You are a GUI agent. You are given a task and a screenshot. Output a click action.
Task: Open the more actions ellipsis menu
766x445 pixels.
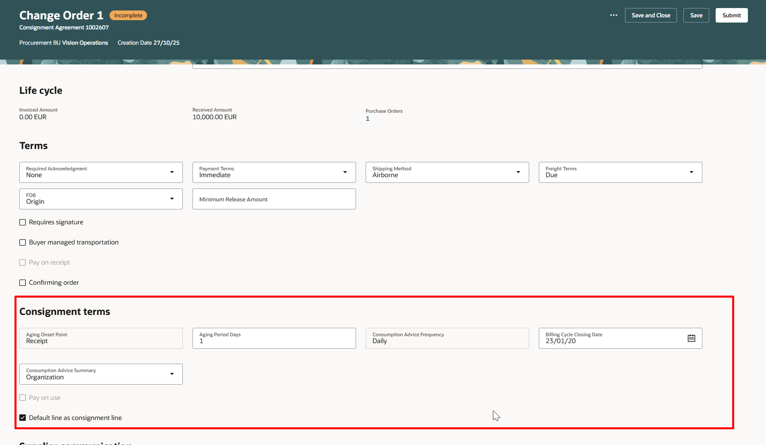(613, 15)
